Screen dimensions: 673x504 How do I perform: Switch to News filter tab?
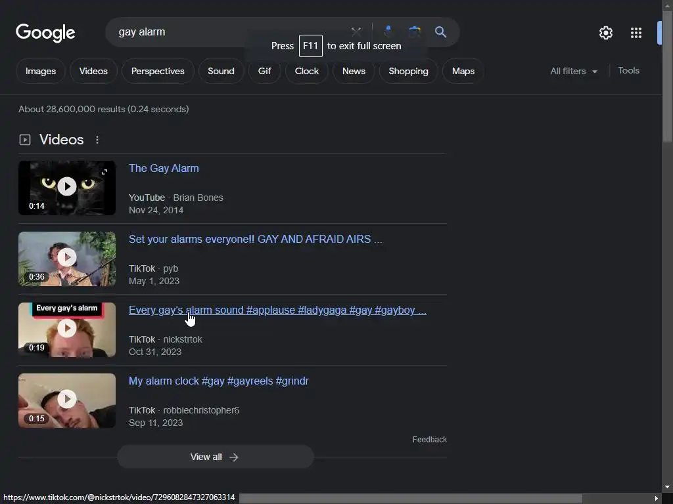(x=354, y=71)
